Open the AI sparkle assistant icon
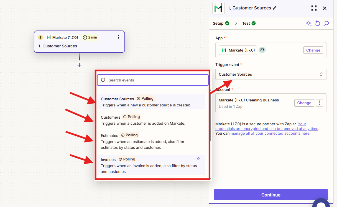Screen dimensions: 337x207 309,23
